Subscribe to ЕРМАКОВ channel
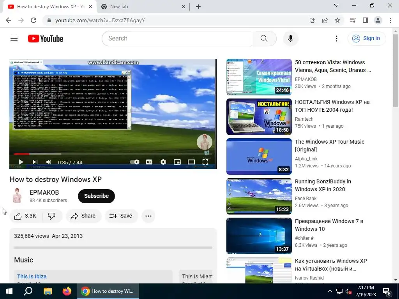Image resolution: width=399 pixels, height=299 pixels. [x=96, y=196]
